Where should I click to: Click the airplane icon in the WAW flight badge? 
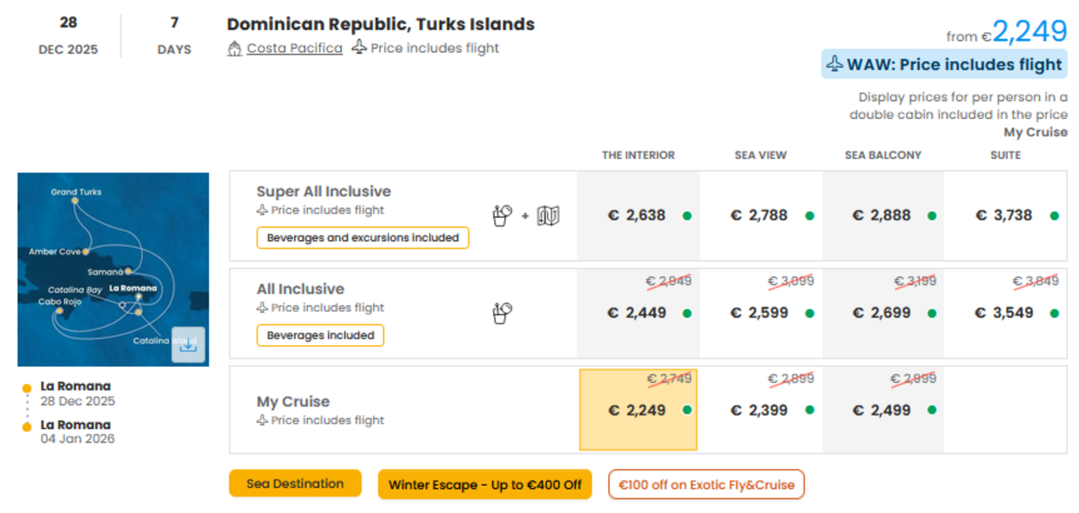tap(834, 64)
